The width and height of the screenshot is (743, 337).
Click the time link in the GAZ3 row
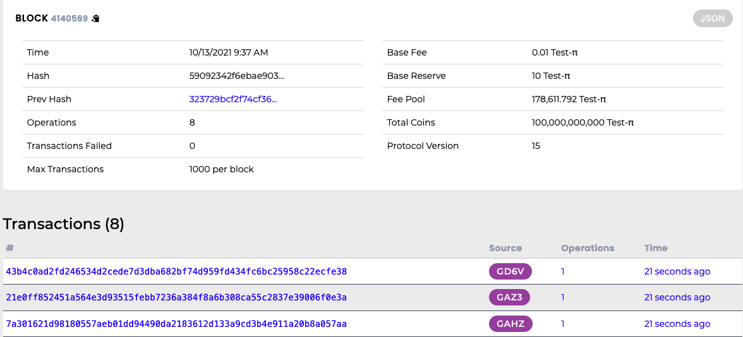pyautogui.click(x=677, y=297)
